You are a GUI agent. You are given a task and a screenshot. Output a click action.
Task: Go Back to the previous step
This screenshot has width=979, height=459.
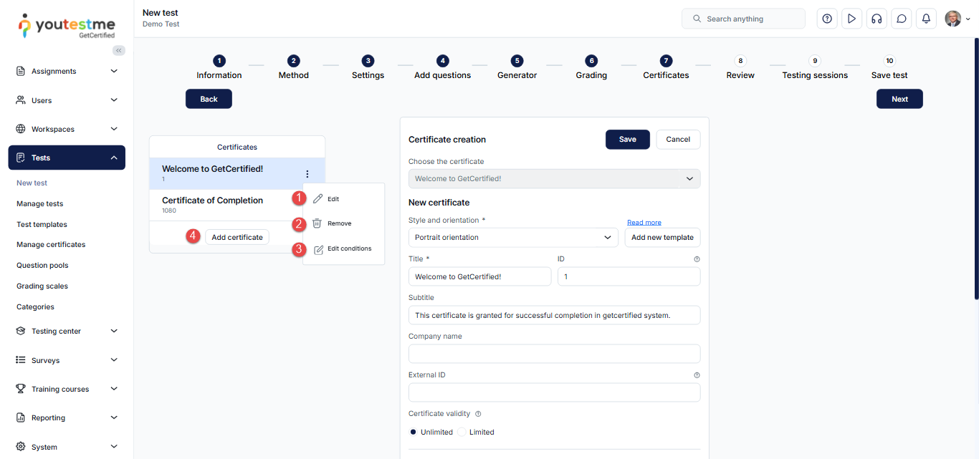pos(209,99)
